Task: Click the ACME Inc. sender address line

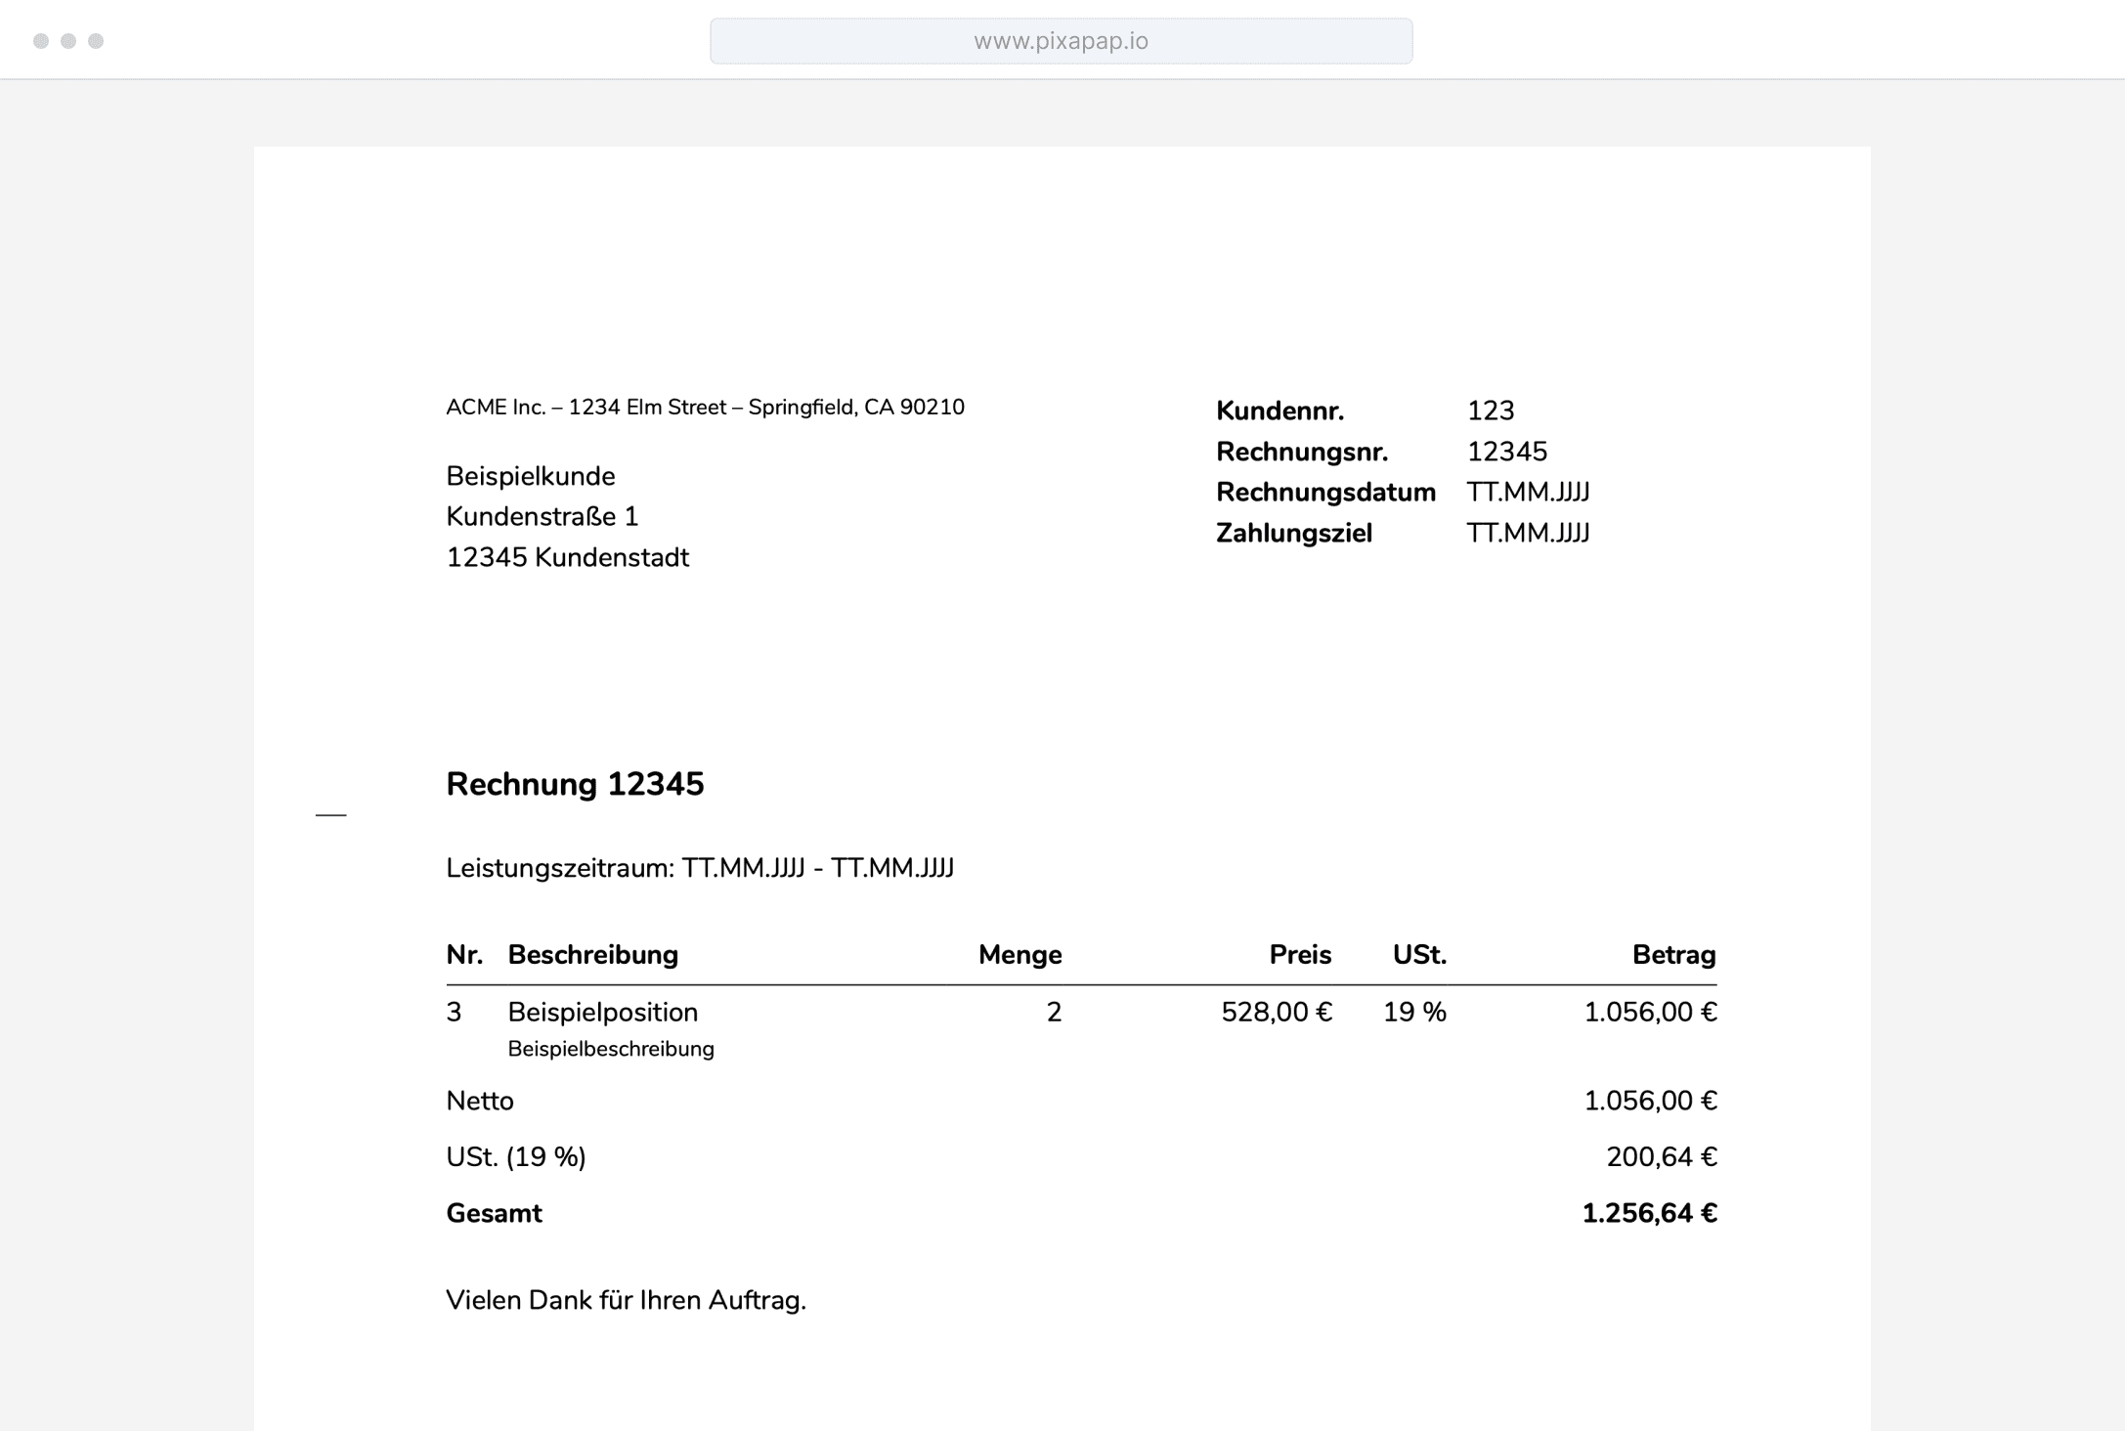Action: (x=705, y=408)
